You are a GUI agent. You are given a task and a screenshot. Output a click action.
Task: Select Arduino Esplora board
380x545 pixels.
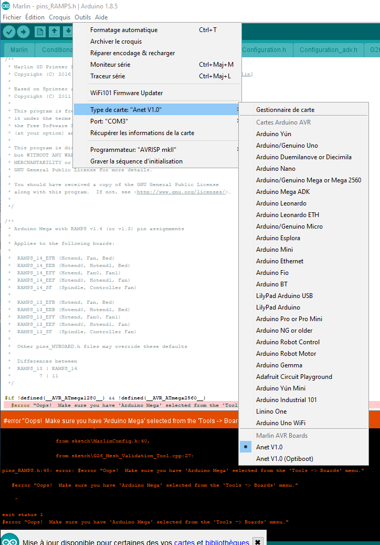tap(304, 238)
